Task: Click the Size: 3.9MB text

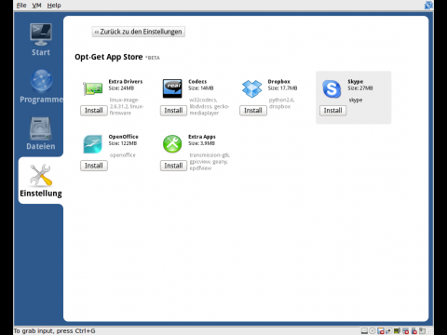Action: coord(201,143)
